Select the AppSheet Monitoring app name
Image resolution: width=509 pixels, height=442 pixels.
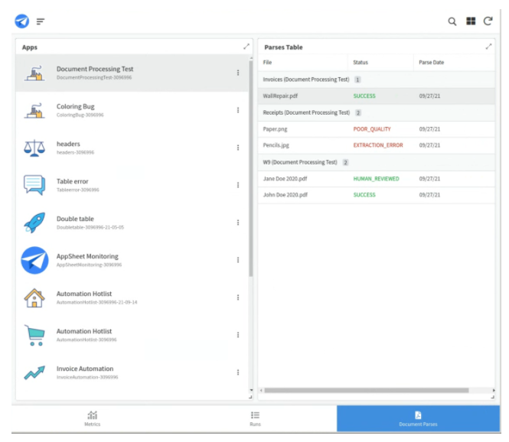click(x=87, y=256)
